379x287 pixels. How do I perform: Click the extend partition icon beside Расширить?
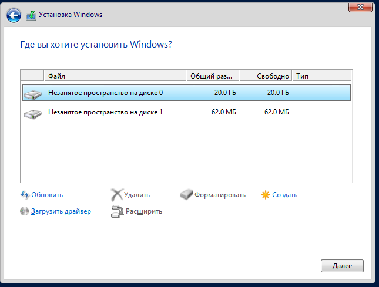click(118, 211)
